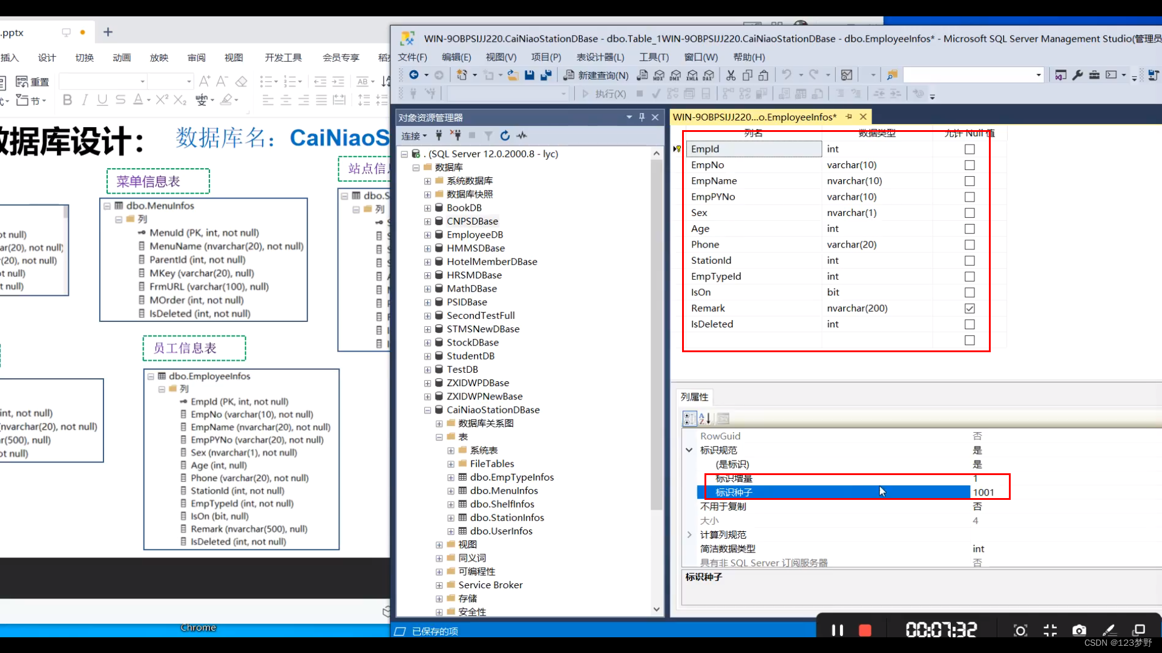The height and width of the screenshot is (653, 1162).
Task: Toggle Allow Nulls for Sex column
Action: 970,213
